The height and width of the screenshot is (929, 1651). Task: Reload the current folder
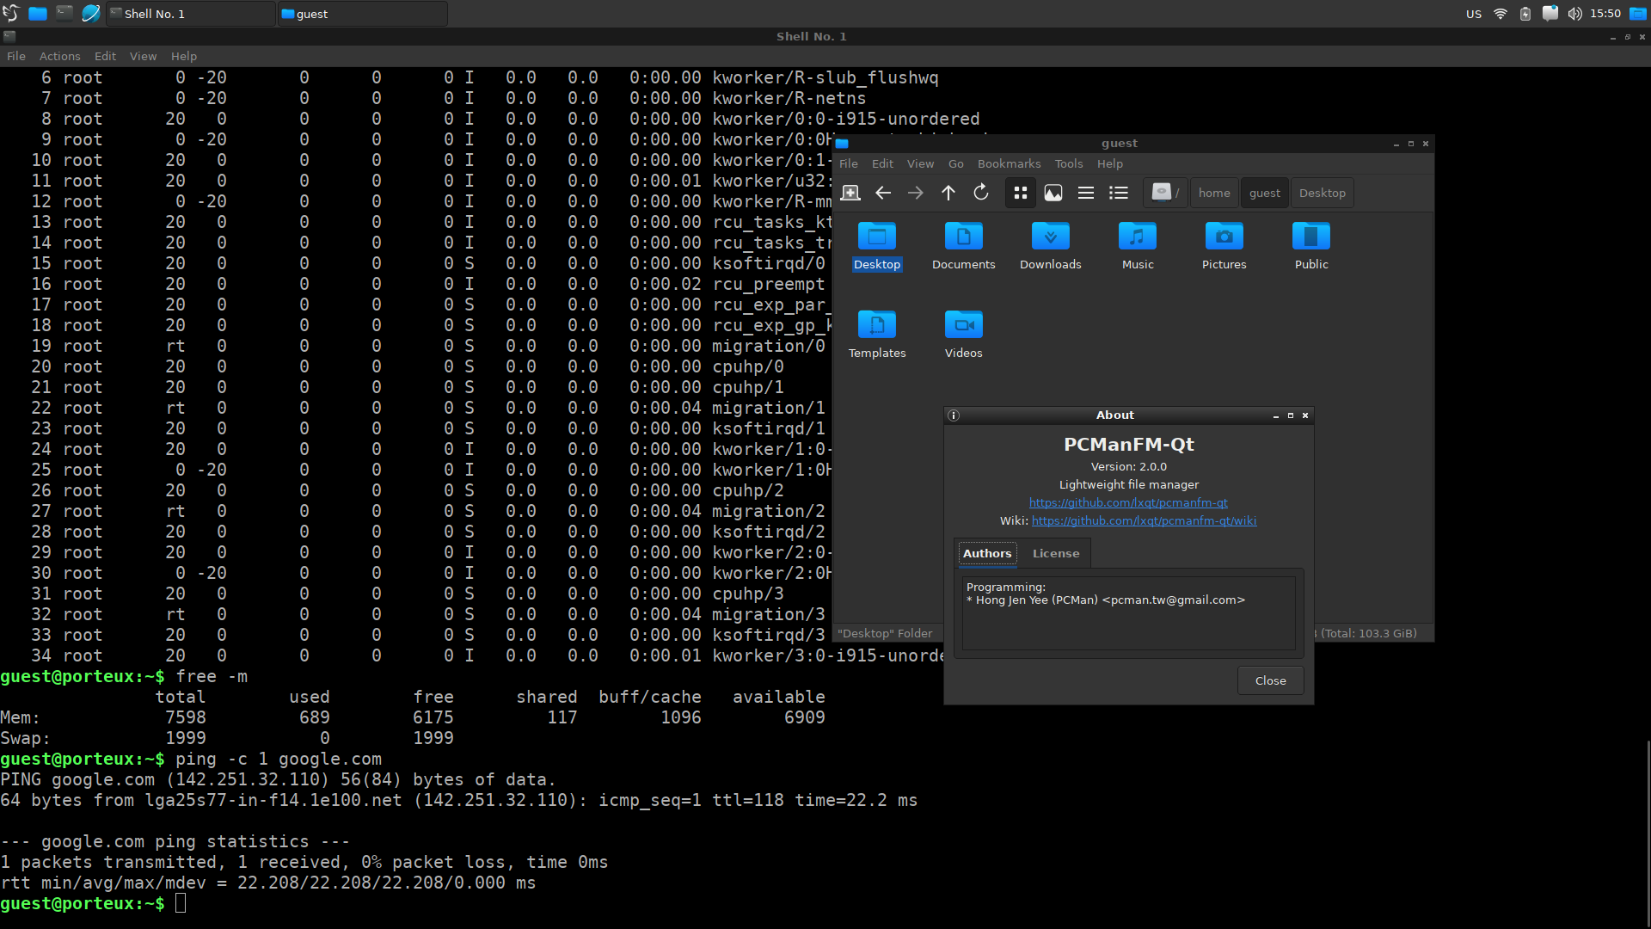point(981,193)
